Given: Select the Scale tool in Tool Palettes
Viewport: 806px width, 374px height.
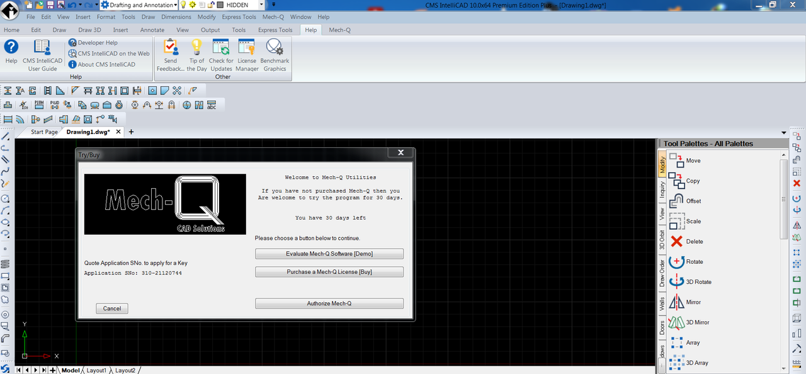Looking at the screenshot, I should point(685,221).
